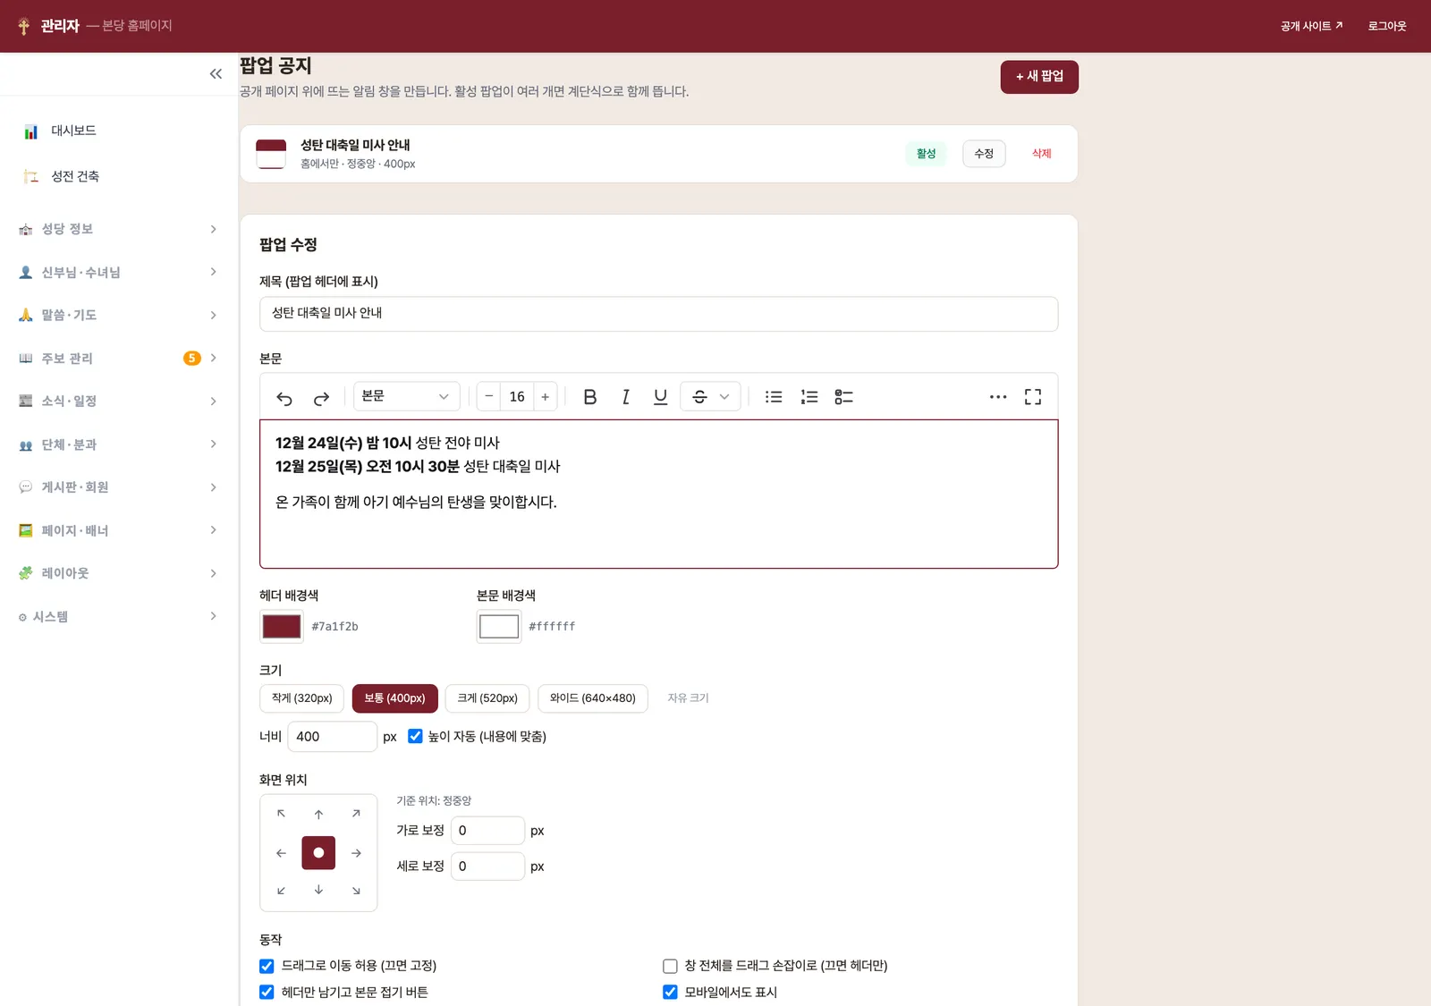Expand 레이아웃 sidebar section

click(x=118, y=573)
